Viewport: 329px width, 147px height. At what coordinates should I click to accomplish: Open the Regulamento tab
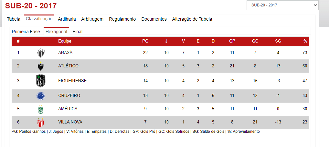pos(122,19)
